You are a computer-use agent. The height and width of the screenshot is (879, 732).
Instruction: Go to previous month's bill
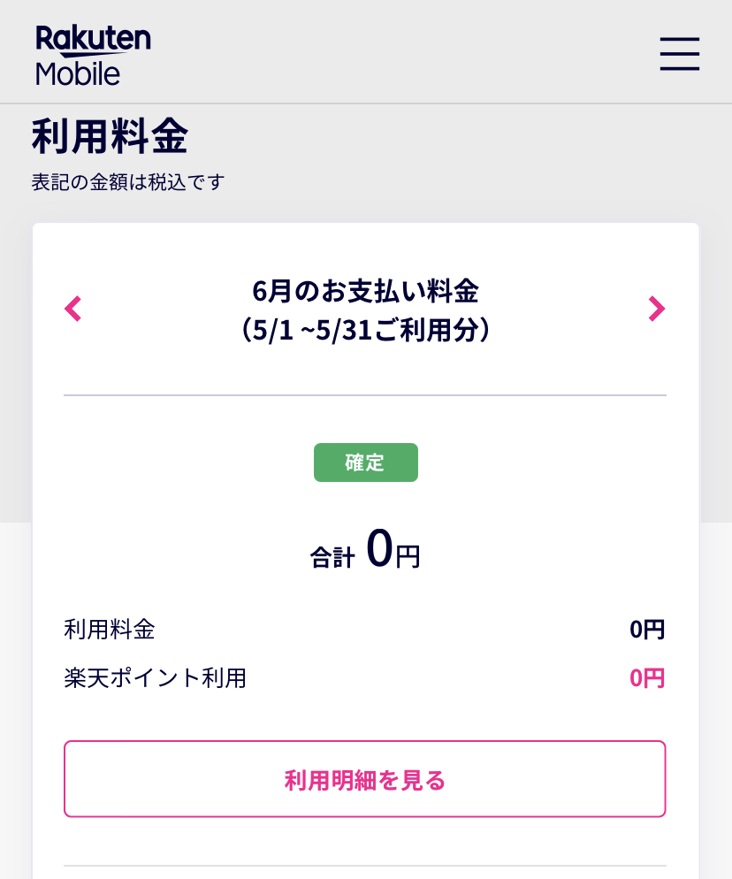(x=73, y=309)
